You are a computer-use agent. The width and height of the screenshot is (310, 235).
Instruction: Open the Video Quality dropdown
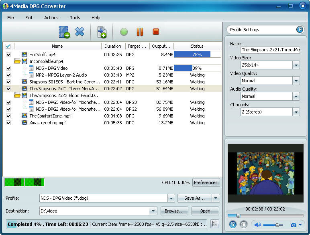coord(296,81)
